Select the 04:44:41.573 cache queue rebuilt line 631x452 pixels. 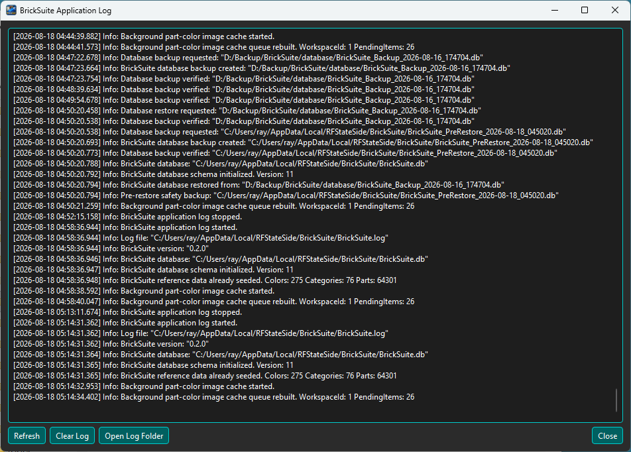pyautogui.click(x=213, y=47)
